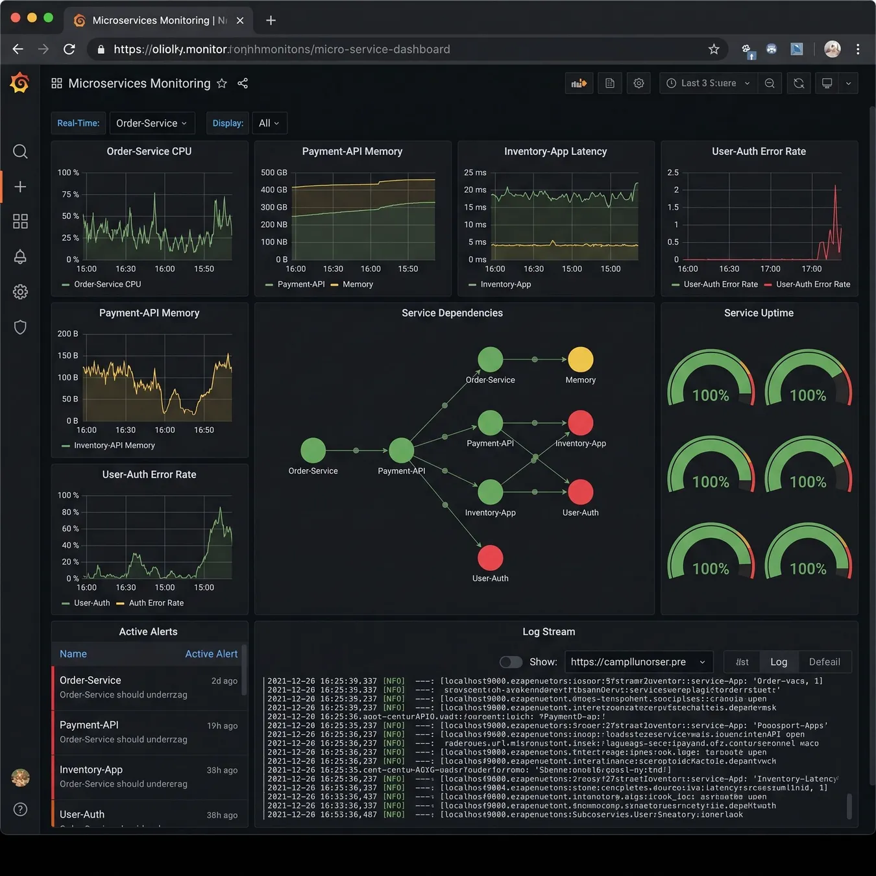
Task: Select the Log tab in Log Stream
Action: tap(779, 662)
